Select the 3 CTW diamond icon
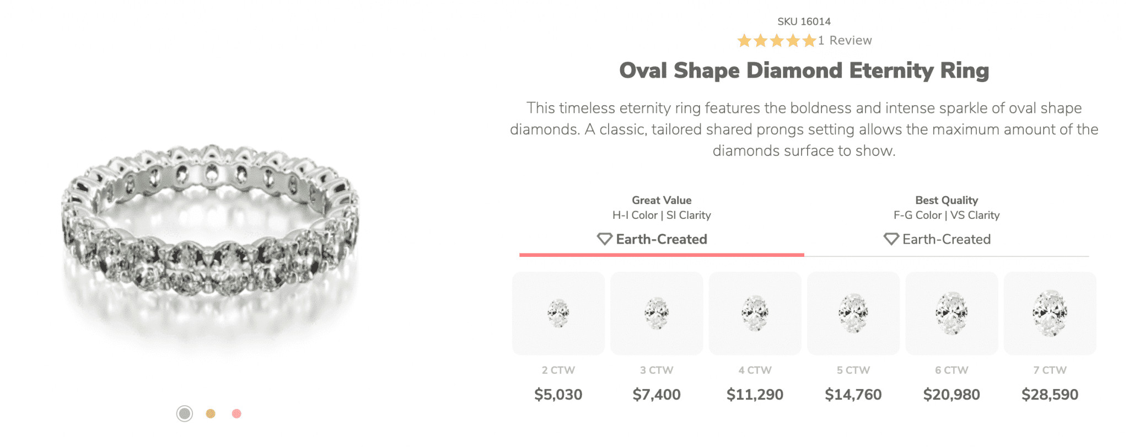 coord(656,313)
